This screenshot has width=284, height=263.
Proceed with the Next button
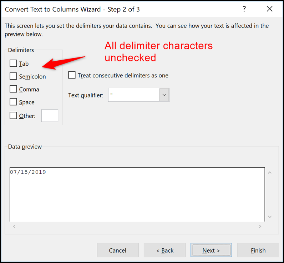point(211,250)
